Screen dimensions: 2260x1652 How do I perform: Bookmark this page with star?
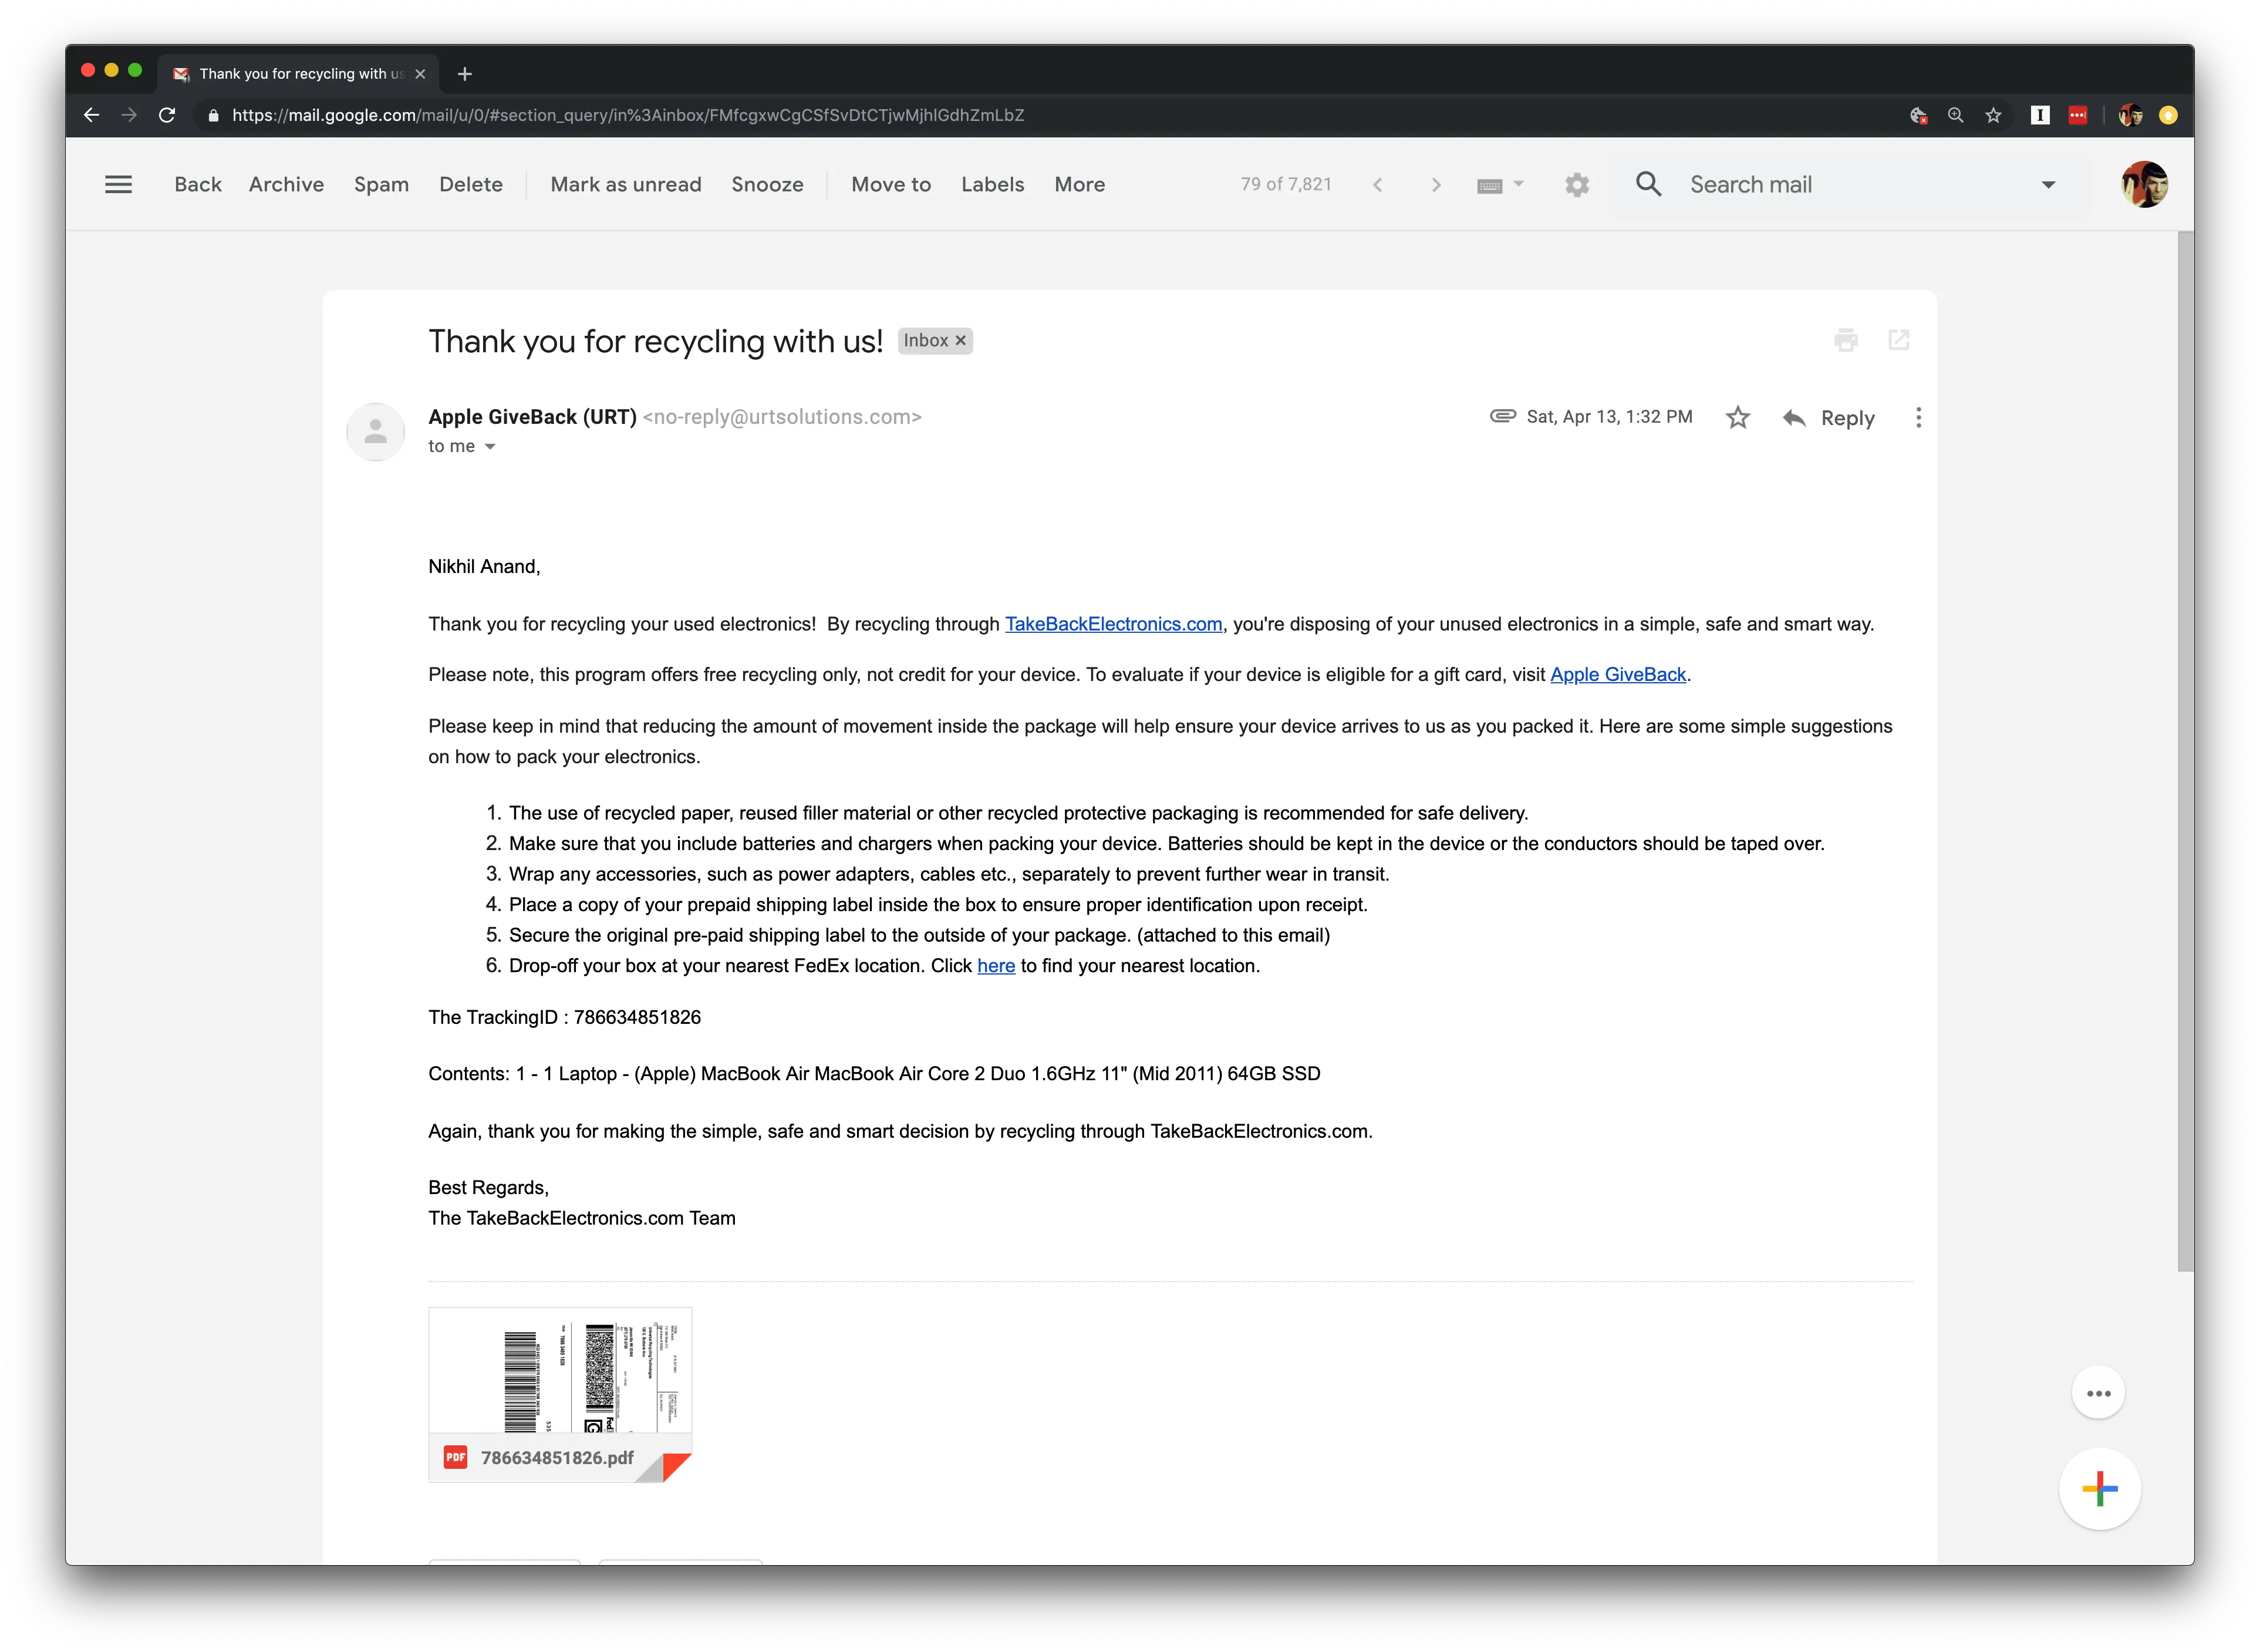click(1992, 115)
